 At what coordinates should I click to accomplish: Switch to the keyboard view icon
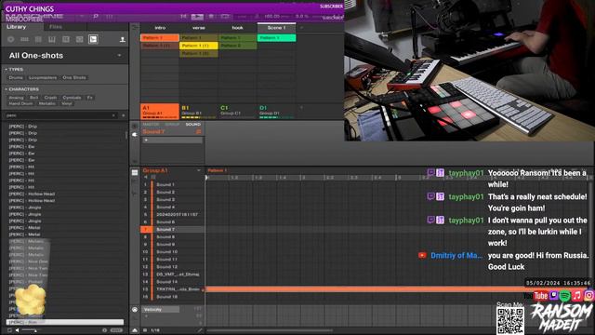click(x=135, y=182)
